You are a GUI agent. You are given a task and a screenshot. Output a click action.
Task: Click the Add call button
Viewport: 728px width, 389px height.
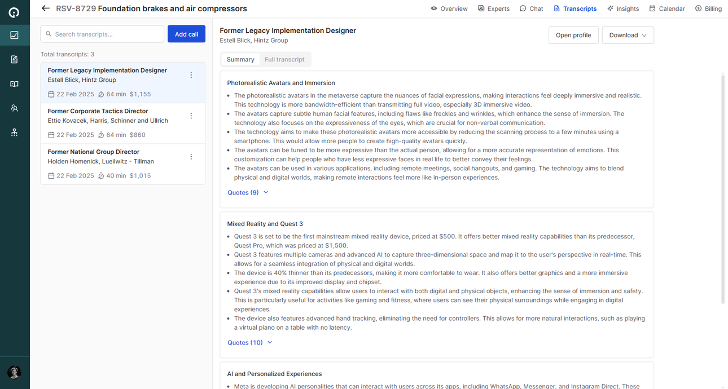pyautogui.click(x=186, y=34)
